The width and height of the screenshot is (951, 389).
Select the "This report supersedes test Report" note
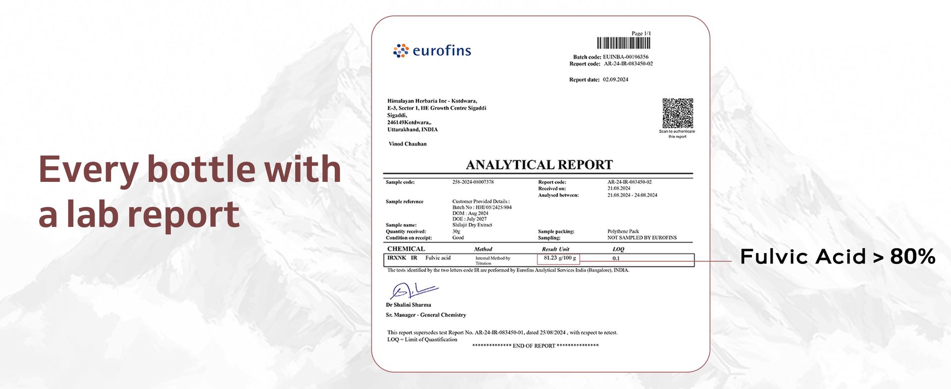click(502, 333)
